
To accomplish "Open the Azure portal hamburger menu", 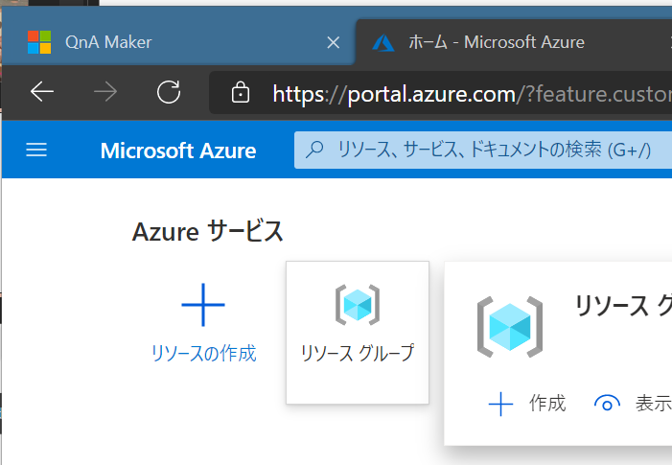I will point(36,150).
